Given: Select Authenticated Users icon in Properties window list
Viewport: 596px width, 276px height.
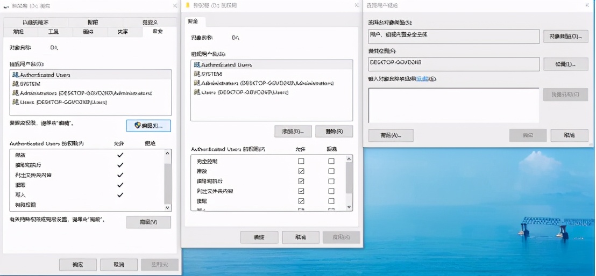Looking at the screenshot, I should (x=16, y=75).
